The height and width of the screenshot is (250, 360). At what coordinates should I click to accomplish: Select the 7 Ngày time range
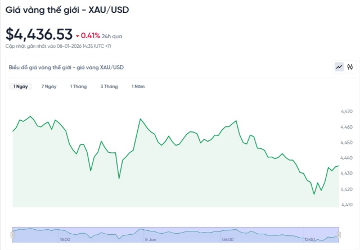coord(49,87)
